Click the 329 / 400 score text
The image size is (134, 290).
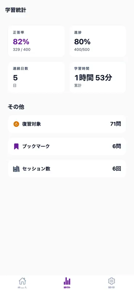coord(22,50)
